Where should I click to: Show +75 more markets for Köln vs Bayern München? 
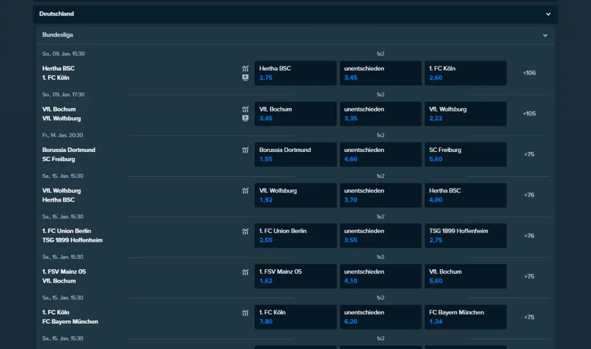[x=529, y=317]
